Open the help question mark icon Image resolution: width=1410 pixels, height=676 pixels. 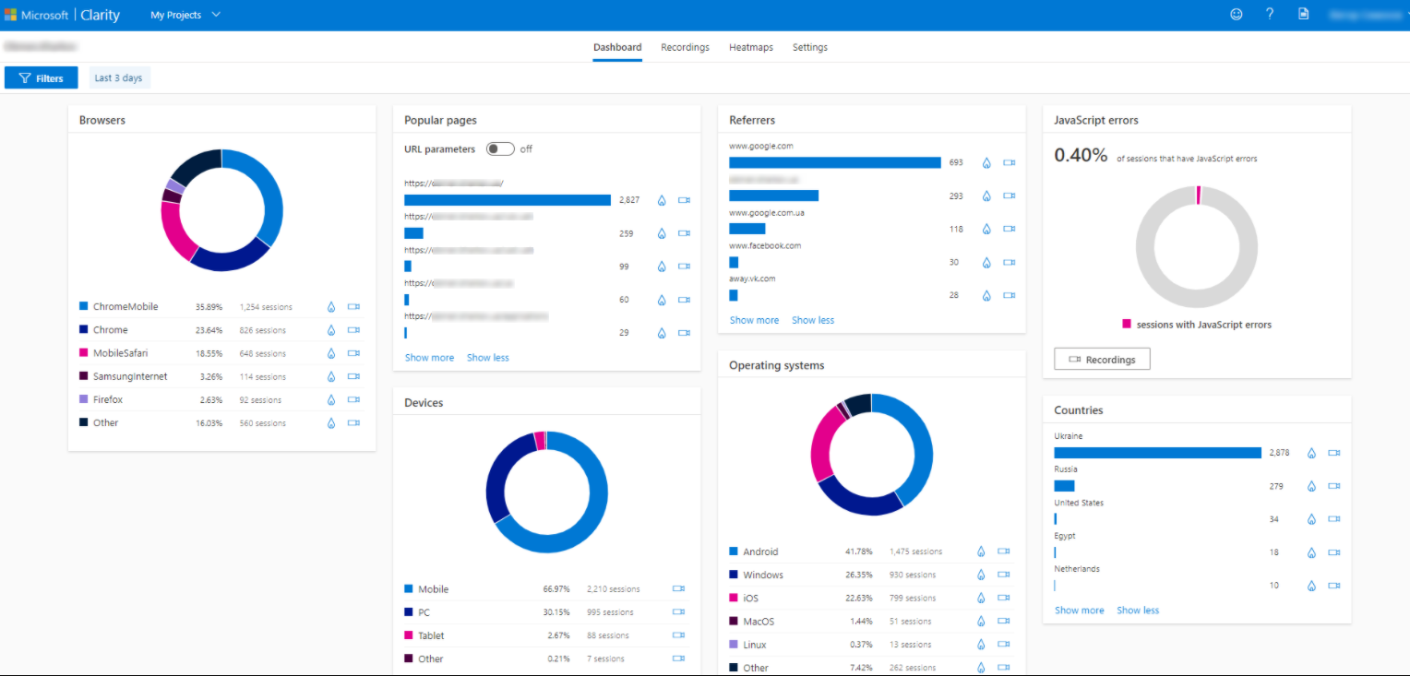point(1270,15)
